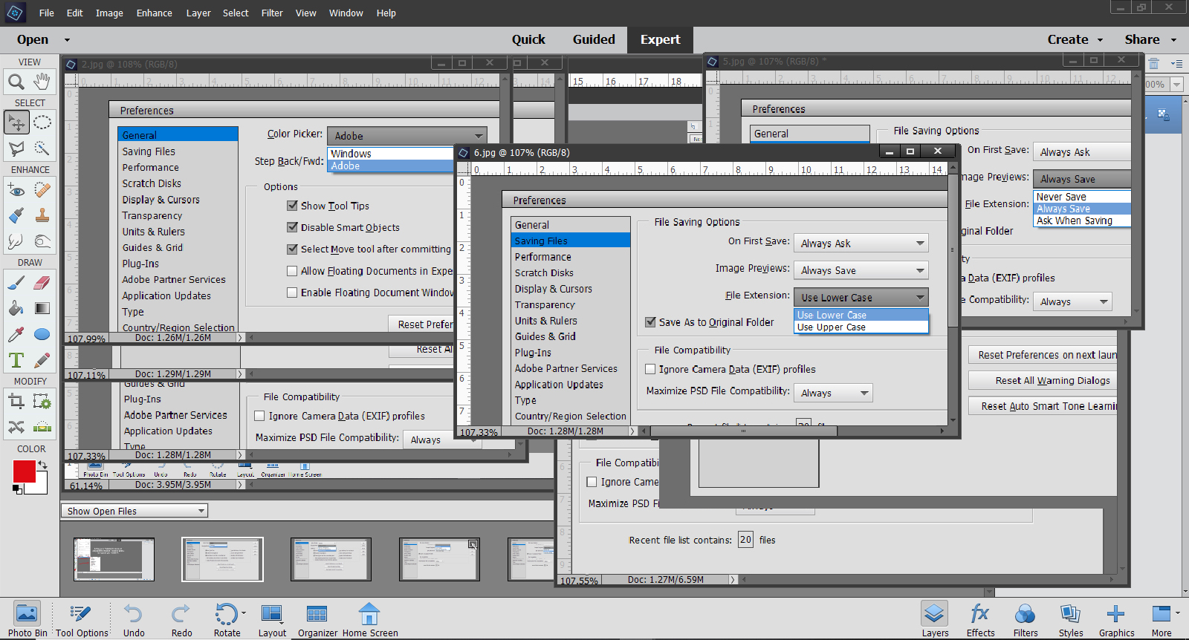
Task: Go to the Home Screen
Action: pos(370,619)
